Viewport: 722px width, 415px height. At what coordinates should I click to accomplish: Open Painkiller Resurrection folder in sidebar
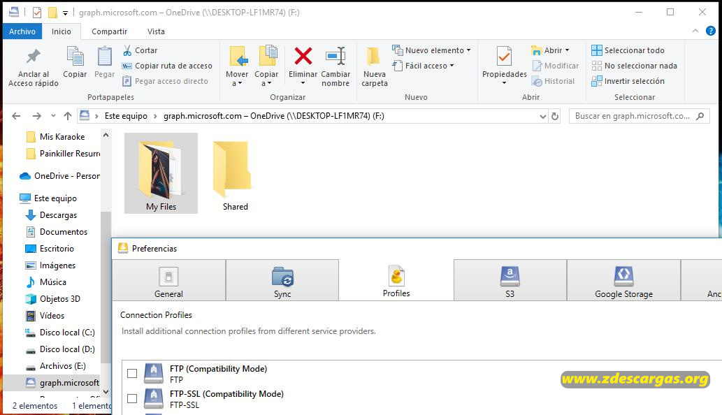click(64, 154)
